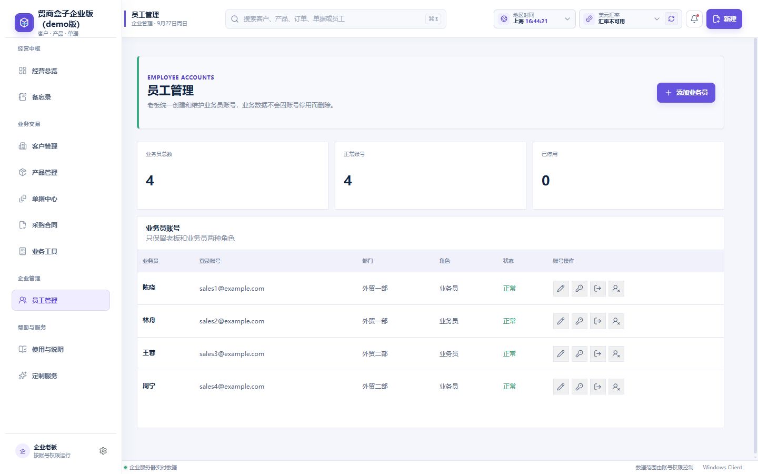Open 定制服务 sidebar item
The height and width of the screenshot is (474, 758).
click(x=61, y=376)
